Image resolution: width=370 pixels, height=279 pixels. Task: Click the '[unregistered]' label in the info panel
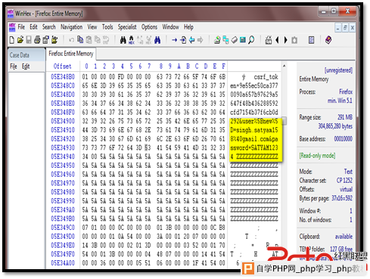tap(338, 70)
